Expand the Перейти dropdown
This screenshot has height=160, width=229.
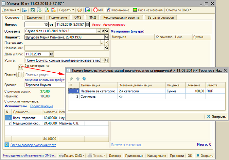point(68,10)
